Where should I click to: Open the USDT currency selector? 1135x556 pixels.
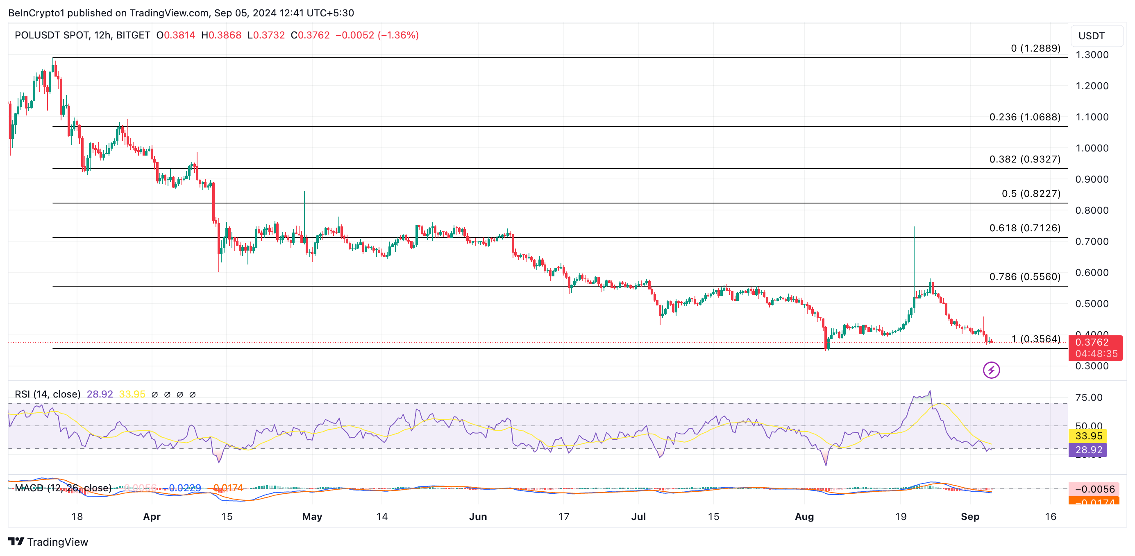[x=1096, y=36]
